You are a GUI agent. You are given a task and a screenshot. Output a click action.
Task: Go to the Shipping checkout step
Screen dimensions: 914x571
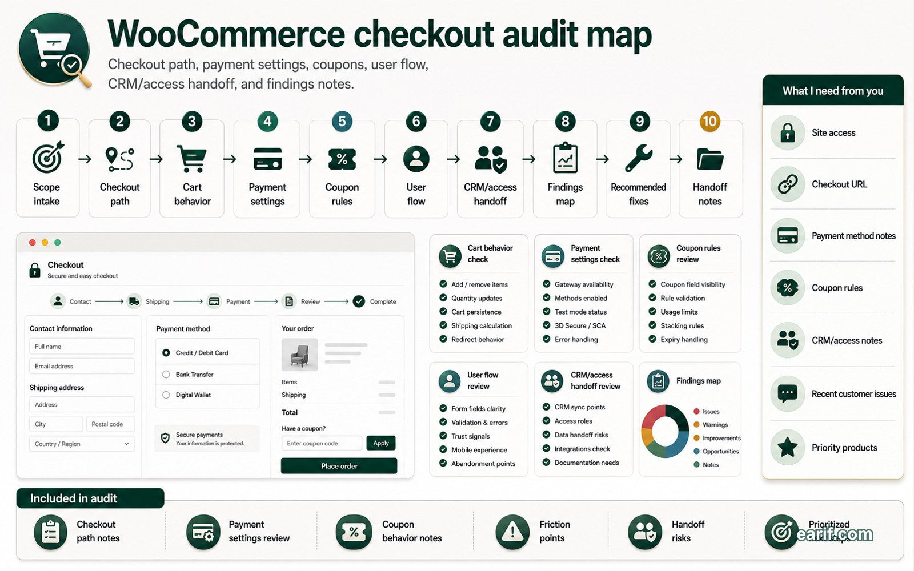tap(148, 301)
